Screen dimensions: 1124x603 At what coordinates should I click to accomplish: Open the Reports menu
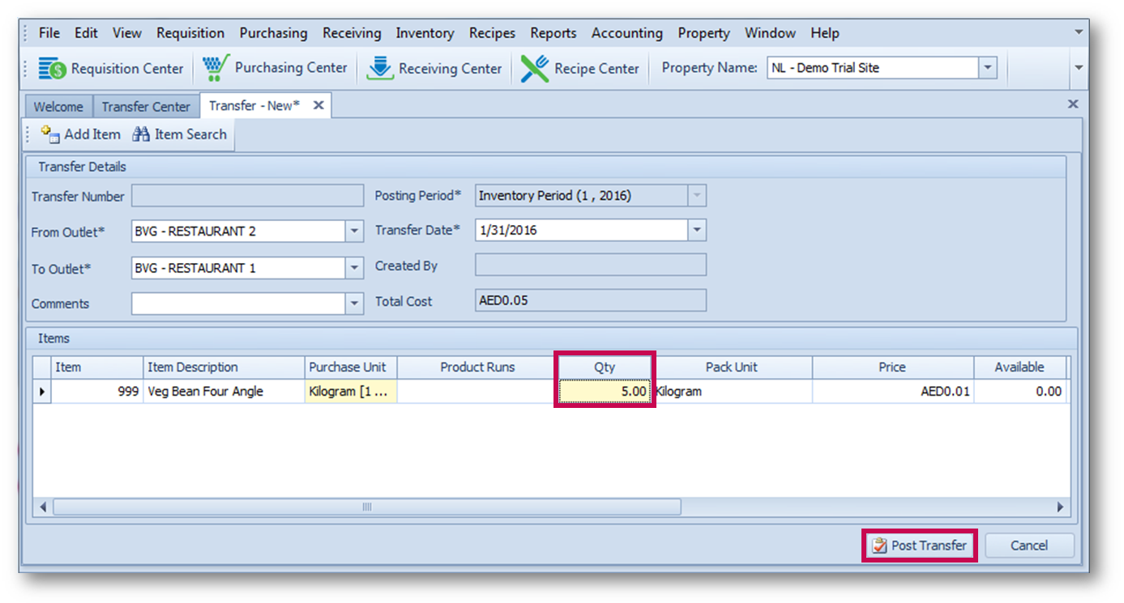click(553, 33)
